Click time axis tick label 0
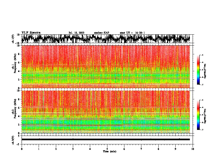This screenshot has height=167, width=217. [x=22, y=149]
